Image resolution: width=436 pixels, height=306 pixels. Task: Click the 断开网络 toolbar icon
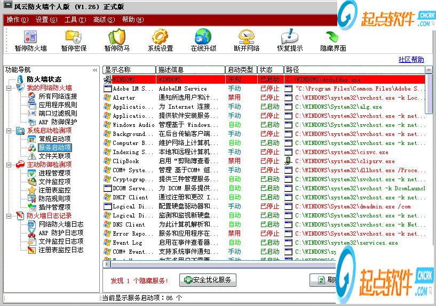[x=247, y=37]
